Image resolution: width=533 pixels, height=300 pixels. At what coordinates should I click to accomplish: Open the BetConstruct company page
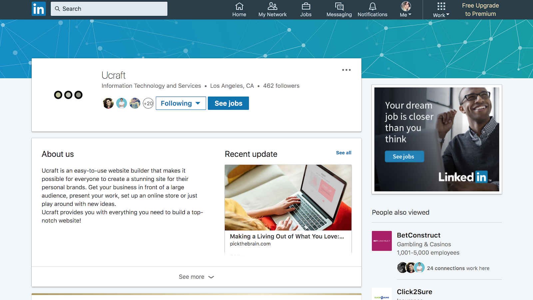pyautogui.click(x=418, y=235)
